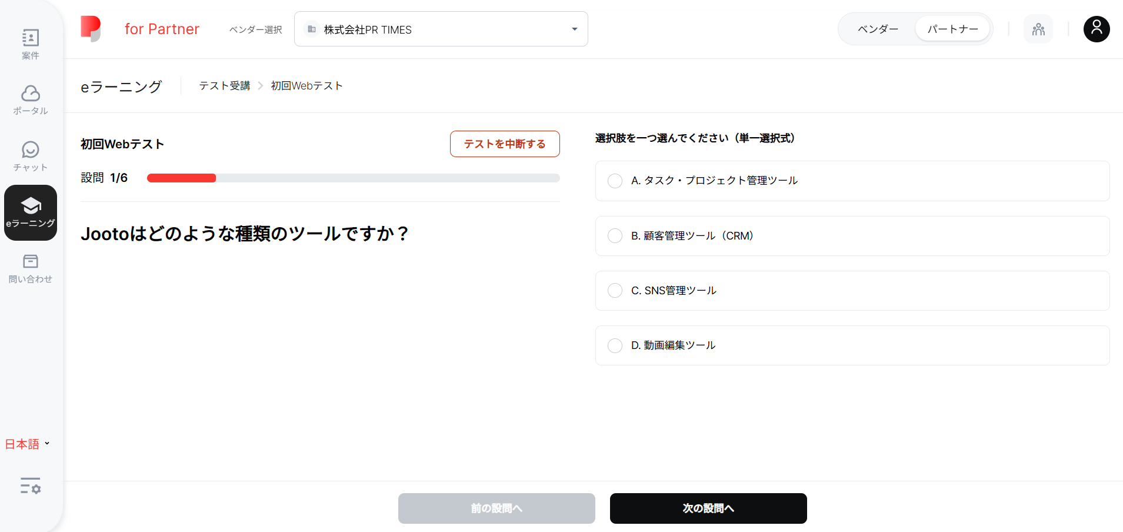Open the 案件 (cases) sidebar icon
Screen dimensions: 1123x532
31,38
